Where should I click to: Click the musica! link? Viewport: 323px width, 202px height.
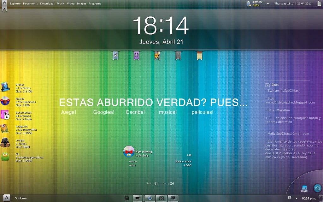pos(168,112)
